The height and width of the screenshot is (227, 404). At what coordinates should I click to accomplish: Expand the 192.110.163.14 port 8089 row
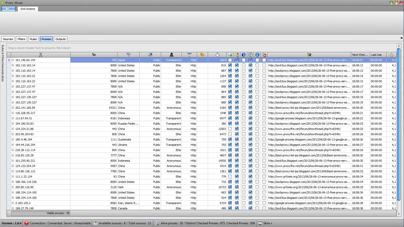click(13, 65)
